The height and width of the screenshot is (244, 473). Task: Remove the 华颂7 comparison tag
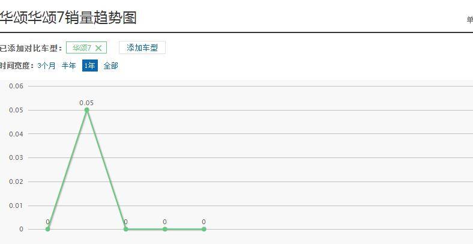98,48
